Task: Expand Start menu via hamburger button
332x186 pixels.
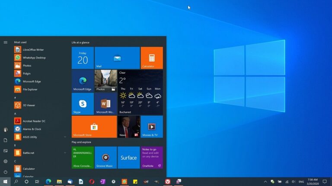Action: (x=6, y=42)
